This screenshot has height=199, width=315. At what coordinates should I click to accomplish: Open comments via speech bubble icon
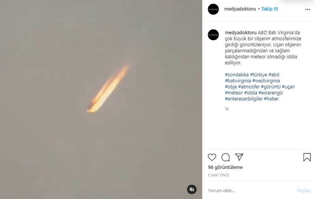(226, 157)
